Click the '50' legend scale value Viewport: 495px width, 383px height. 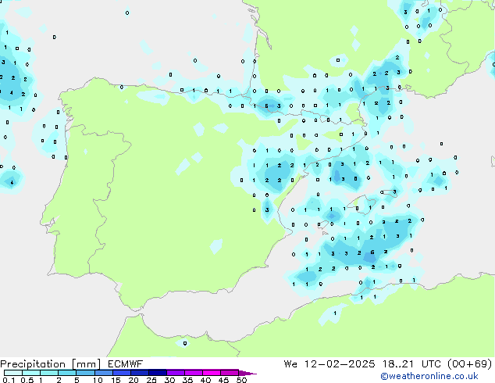tap(241, 380)
